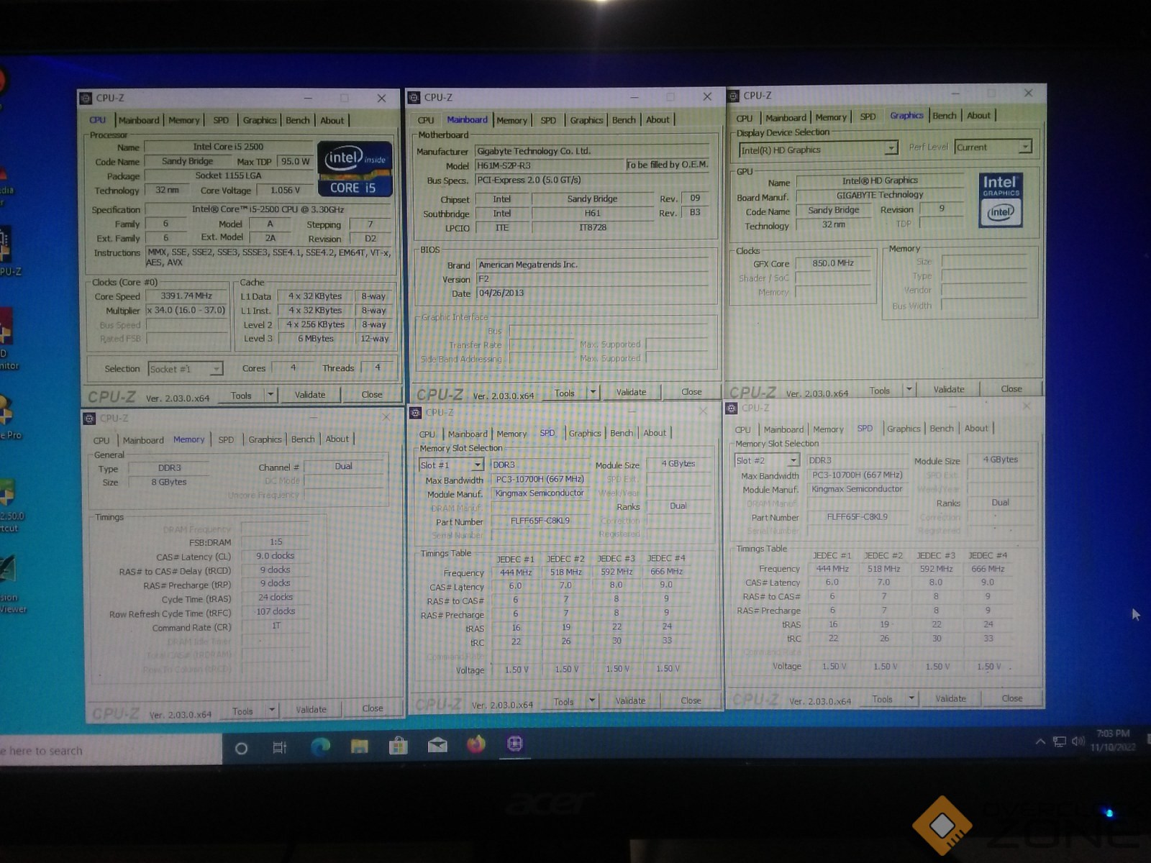Open network status tray icon
The width and height of the screenshot is (1151, 863).
click(1060, 741)
